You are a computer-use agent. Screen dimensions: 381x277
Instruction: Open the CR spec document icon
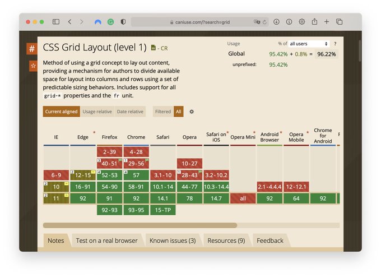point(153,48)
